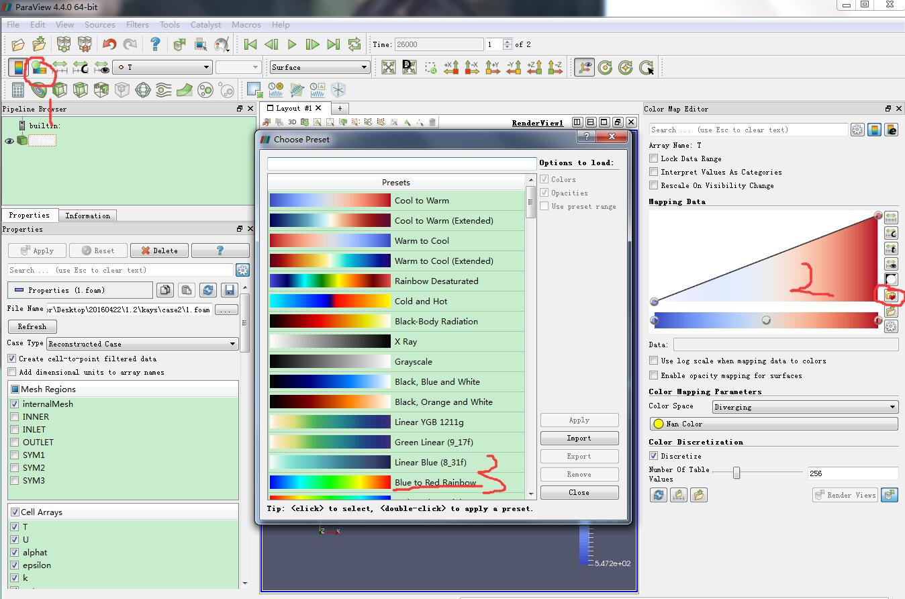Open the coloring array dropdown showing T
905x599 pixels.
(x=162, y=67)
